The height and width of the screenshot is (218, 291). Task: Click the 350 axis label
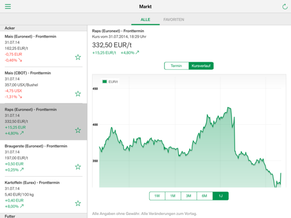[95, 161]
